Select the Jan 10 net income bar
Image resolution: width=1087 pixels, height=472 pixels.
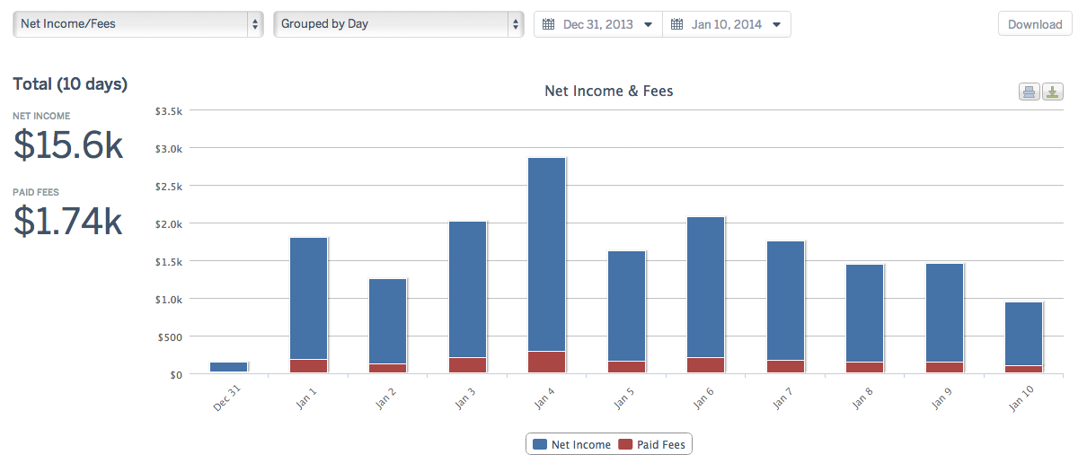(x=1023, y=333)
